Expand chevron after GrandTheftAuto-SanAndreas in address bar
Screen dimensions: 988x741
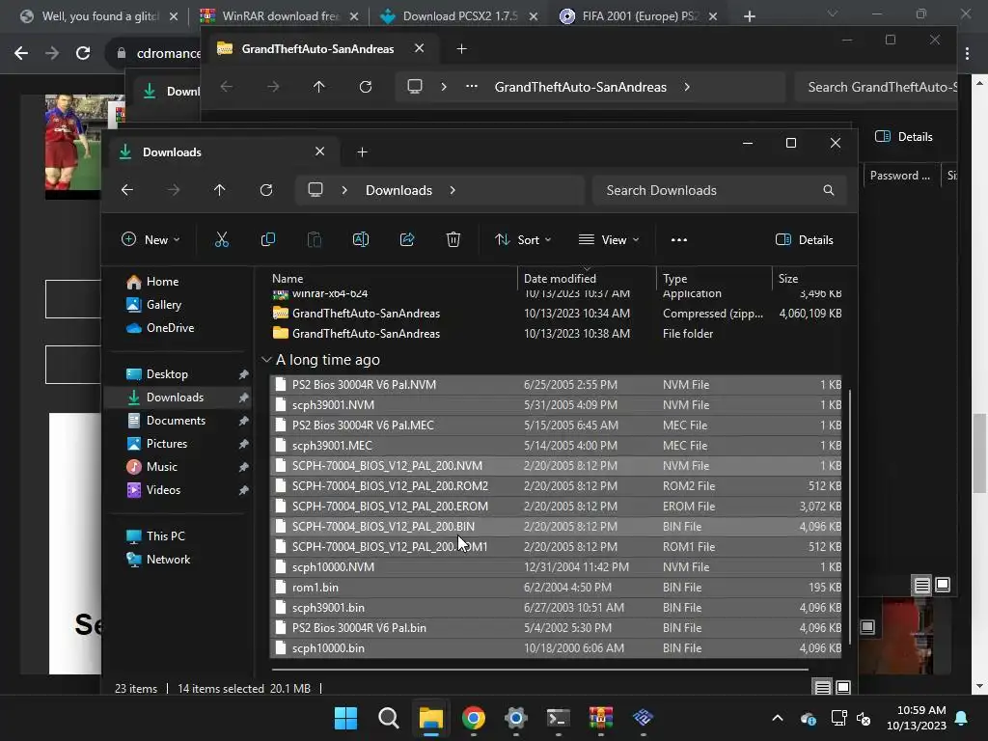(687, 87)
